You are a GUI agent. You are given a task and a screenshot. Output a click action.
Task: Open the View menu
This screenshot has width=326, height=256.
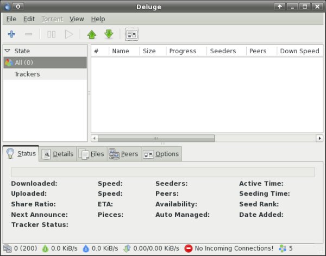(77, 19)
